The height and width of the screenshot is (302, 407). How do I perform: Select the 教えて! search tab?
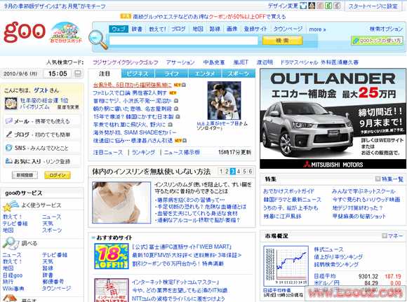pyautogui.click(x=157, y=29)
